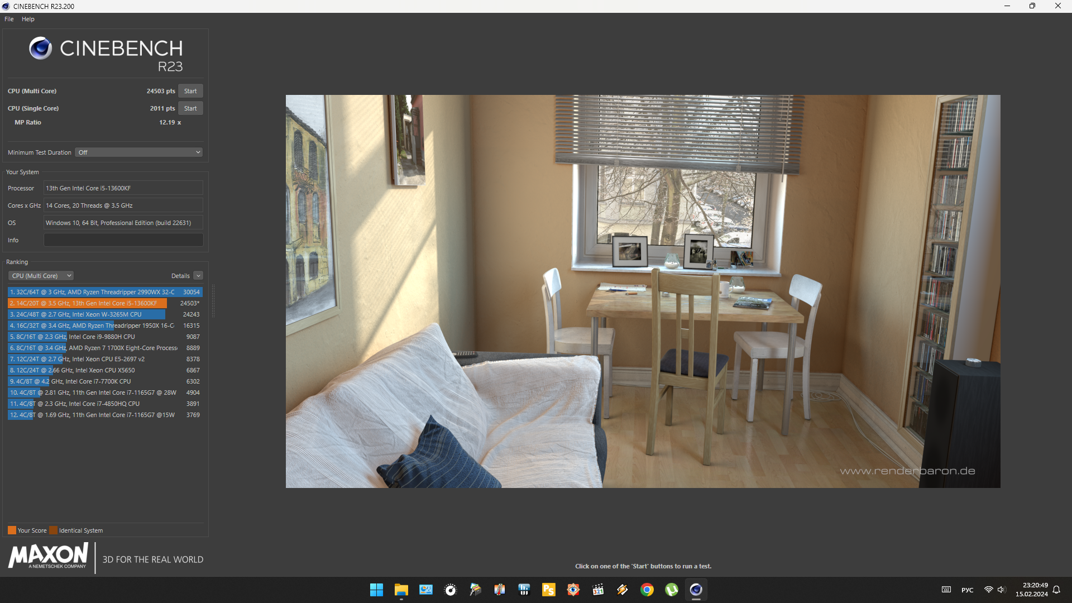
Task: Start the CPU Multi Core test
Action: click(190, 91)
